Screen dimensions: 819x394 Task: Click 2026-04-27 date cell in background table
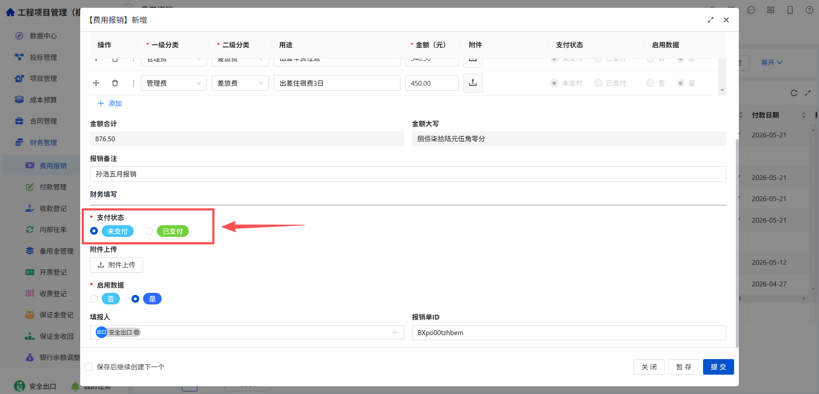(769, 284)
